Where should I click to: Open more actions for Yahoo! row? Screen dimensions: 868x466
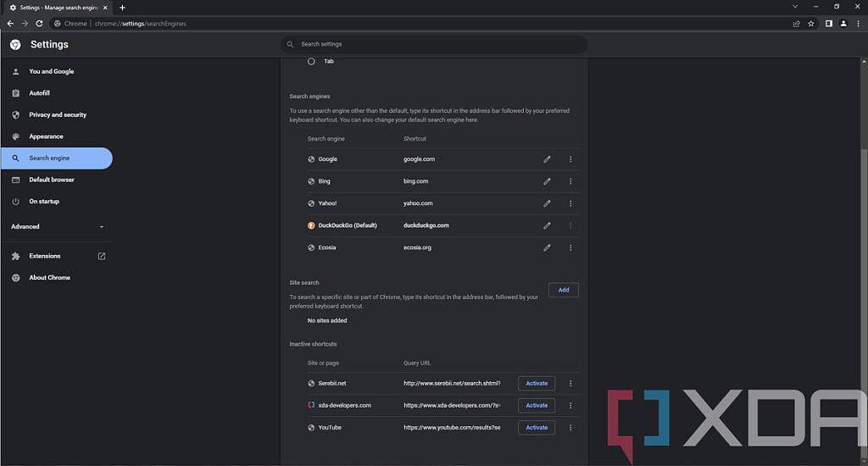(570, 203)
